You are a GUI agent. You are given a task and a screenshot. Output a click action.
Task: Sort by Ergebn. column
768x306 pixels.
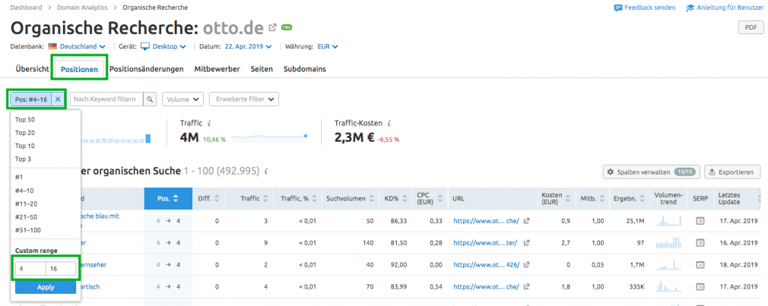pyautogui.click(x=630, y=198)
